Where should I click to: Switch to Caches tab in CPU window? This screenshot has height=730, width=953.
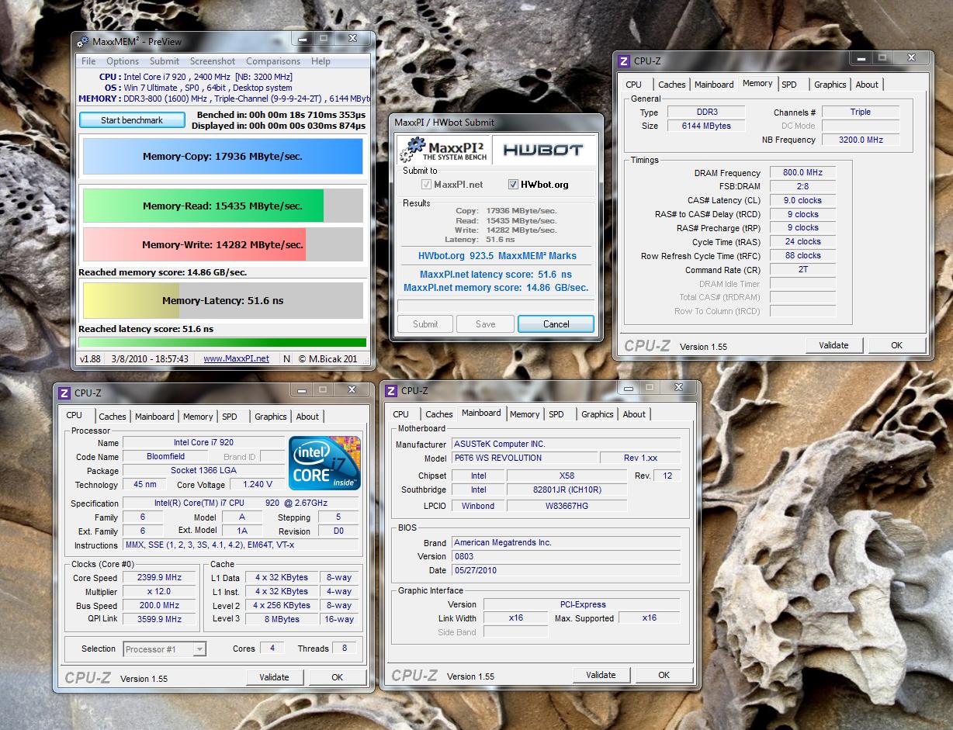point(113,417)
